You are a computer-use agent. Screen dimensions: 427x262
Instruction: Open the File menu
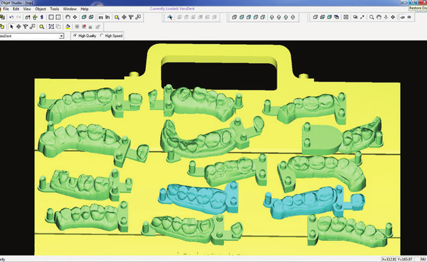click(x=6, y=9)
